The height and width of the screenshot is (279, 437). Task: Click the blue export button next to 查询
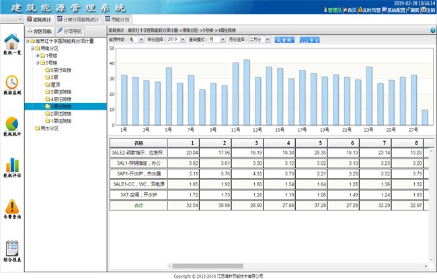310,40
